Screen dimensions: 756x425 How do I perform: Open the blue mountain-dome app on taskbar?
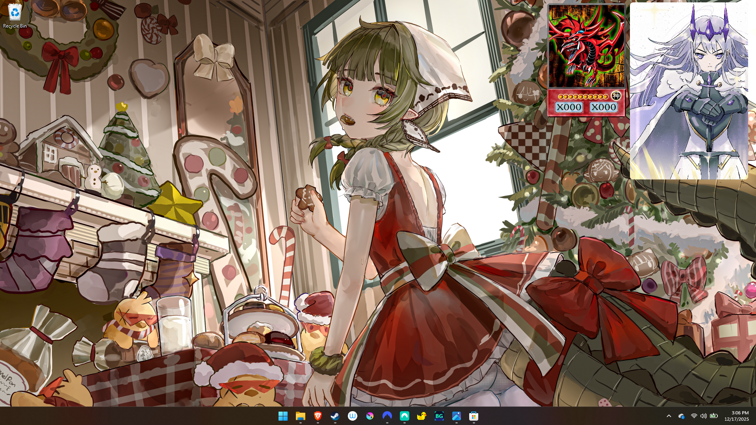(x=387, y=416)
